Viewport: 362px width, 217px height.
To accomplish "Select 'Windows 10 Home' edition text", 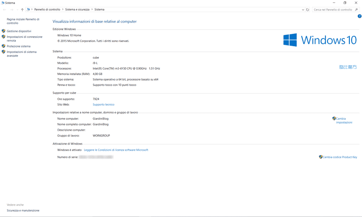I will click(x=69, y=35).
